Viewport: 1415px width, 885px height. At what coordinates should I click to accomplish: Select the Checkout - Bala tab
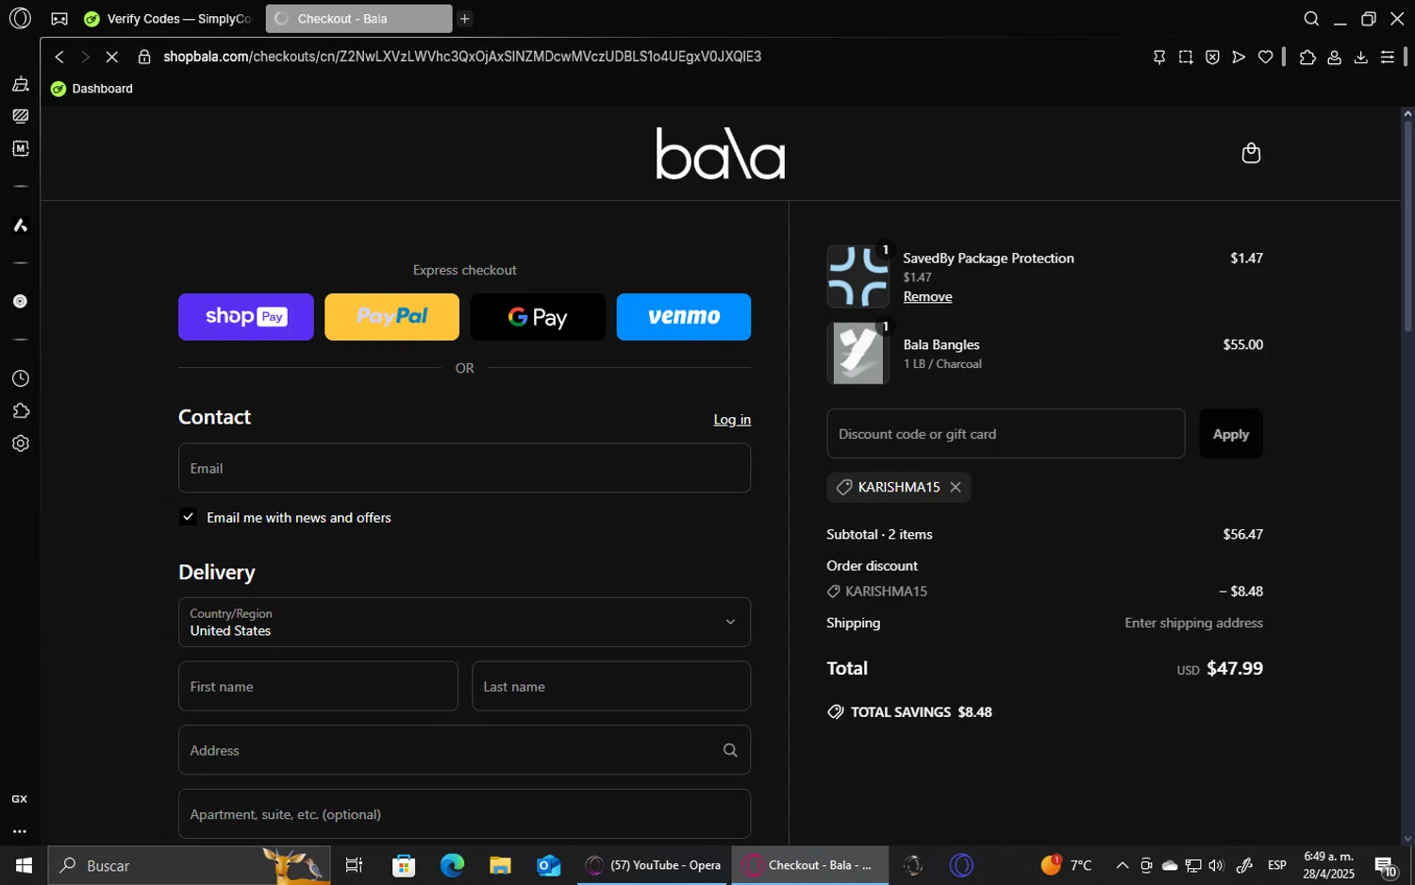pyautogui.click(x=358, y=19)
